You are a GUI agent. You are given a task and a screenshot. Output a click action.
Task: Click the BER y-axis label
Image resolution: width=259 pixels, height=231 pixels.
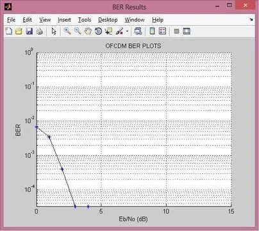point(18,130)
